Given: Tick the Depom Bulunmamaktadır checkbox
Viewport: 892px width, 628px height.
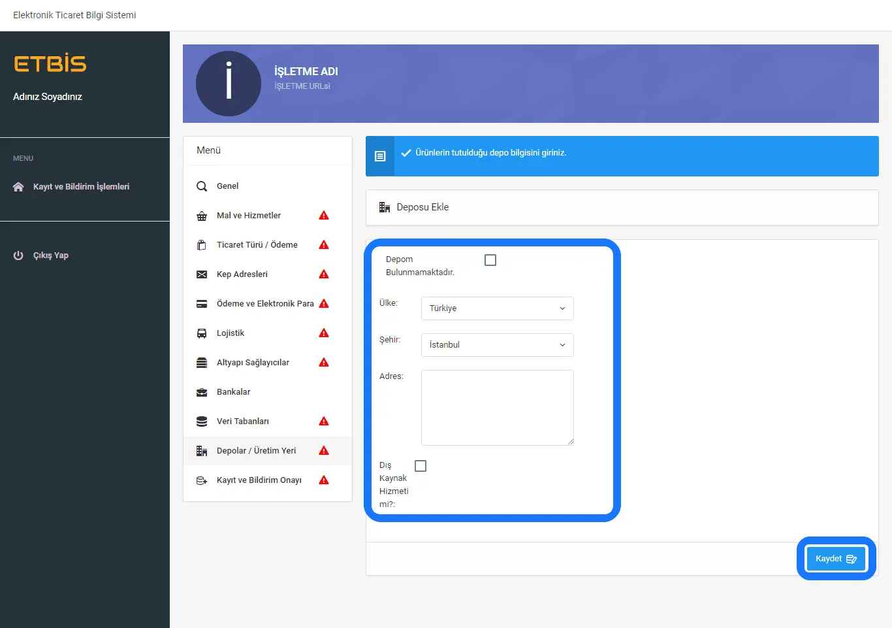Looking at the screenshot, I should (x=490, y=260).
